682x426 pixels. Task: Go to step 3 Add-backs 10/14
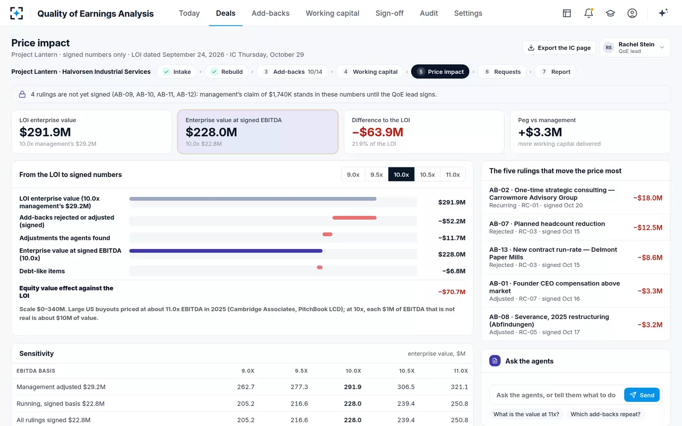click(x=293, y=72)
